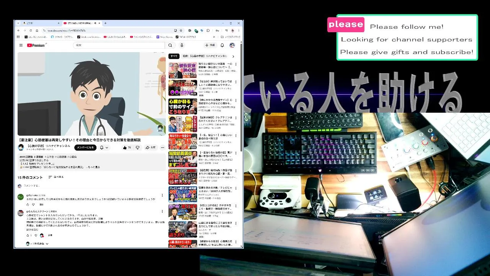This screenshot has width=490, height=276.
Task: Like the first comment from れい
Action: point(28,204)
